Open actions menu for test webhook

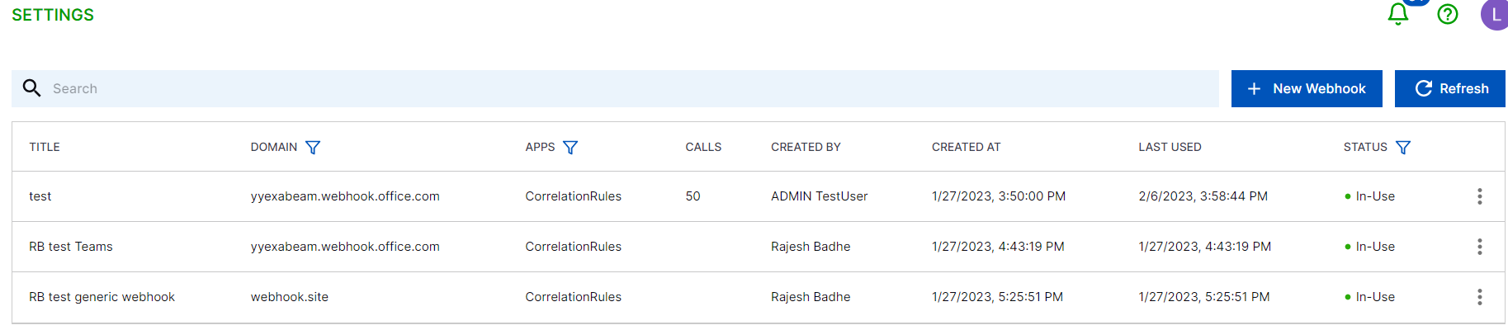pyautogui.click(x=1480, y=196)
